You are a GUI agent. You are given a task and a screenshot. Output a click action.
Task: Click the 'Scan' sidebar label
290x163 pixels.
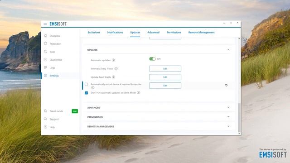52,52
